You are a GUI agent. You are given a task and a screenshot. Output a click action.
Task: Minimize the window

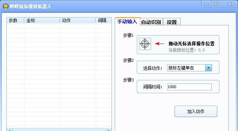point(207,4)
